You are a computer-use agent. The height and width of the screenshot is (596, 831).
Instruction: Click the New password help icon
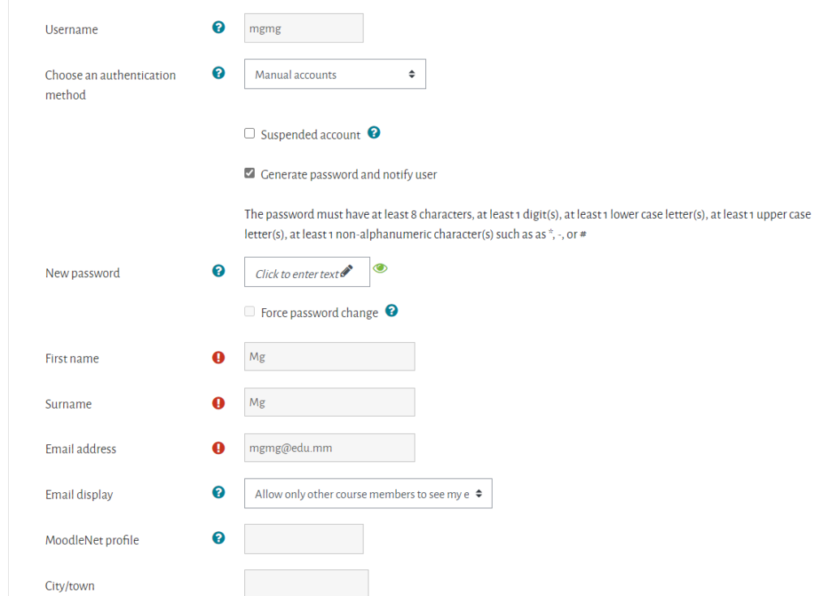coord(218,271)
